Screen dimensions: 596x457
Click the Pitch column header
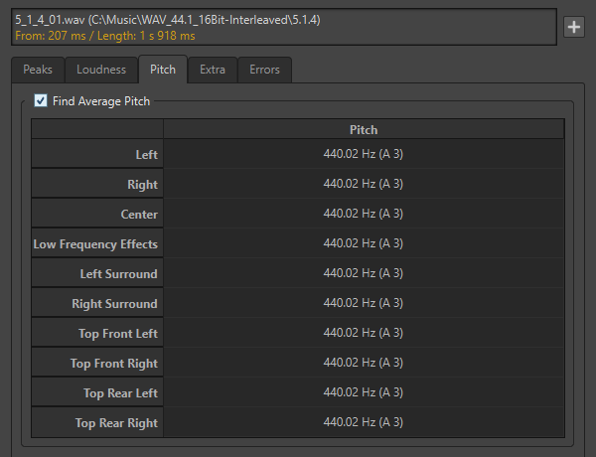point(364,130)
